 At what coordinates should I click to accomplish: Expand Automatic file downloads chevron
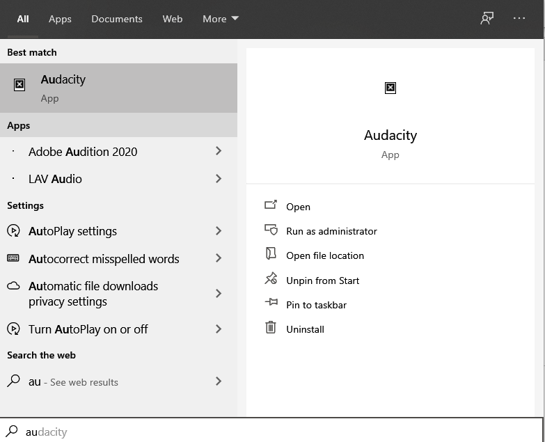(x=219, y=294)
